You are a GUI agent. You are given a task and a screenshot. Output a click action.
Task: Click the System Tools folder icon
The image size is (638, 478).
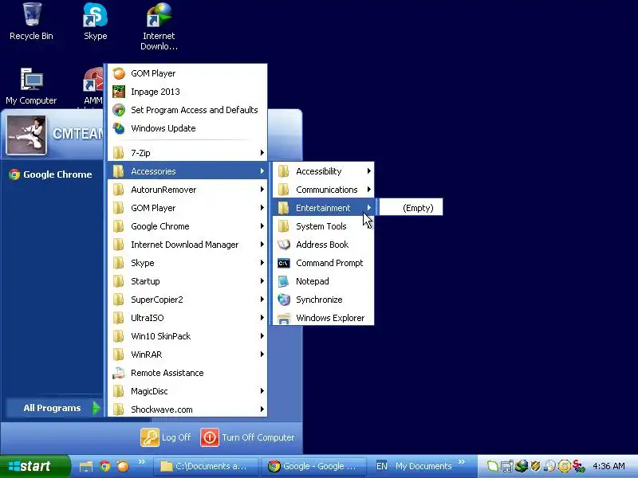(284, 226)
